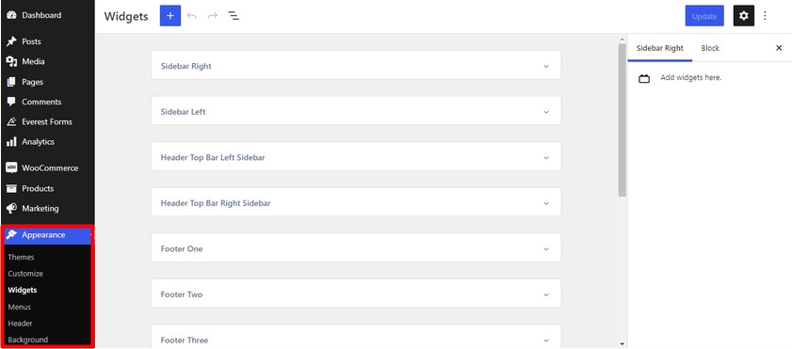The image size is (792, 349).
Task: Expand the Sidebar Right widget area
Action: click(356, 65)
